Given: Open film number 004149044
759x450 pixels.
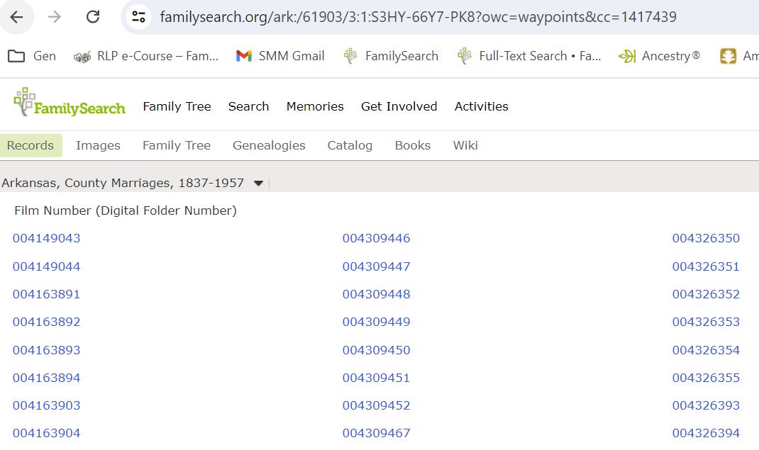Looking at the screenshot, I should pos(47,266).
